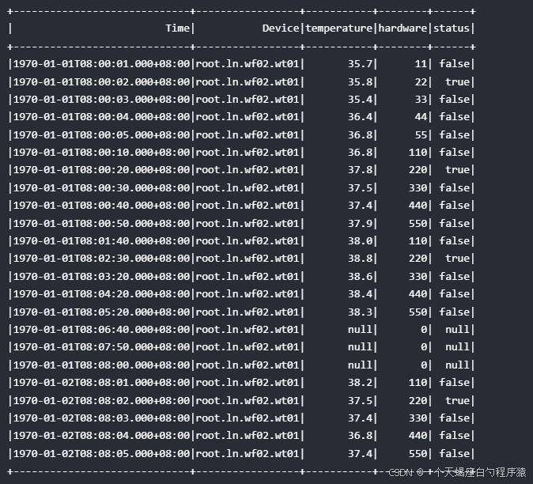Click the Device column header

tap(281, 28)
